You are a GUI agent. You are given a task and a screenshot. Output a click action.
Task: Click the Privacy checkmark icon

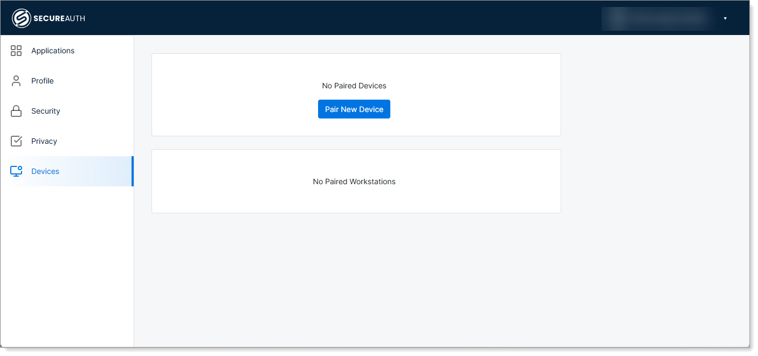coord(16,141)
